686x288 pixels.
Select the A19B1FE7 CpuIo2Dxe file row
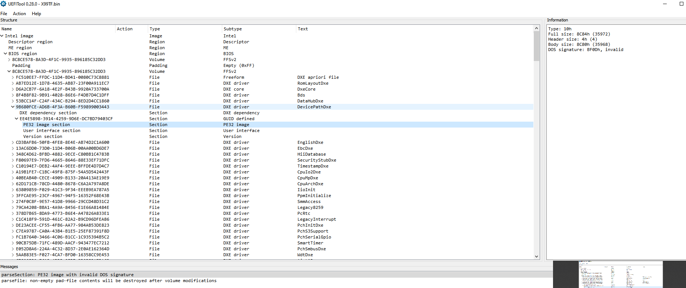click(x=267, y=172)
